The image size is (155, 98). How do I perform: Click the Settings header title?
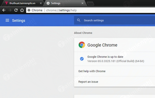19,21
